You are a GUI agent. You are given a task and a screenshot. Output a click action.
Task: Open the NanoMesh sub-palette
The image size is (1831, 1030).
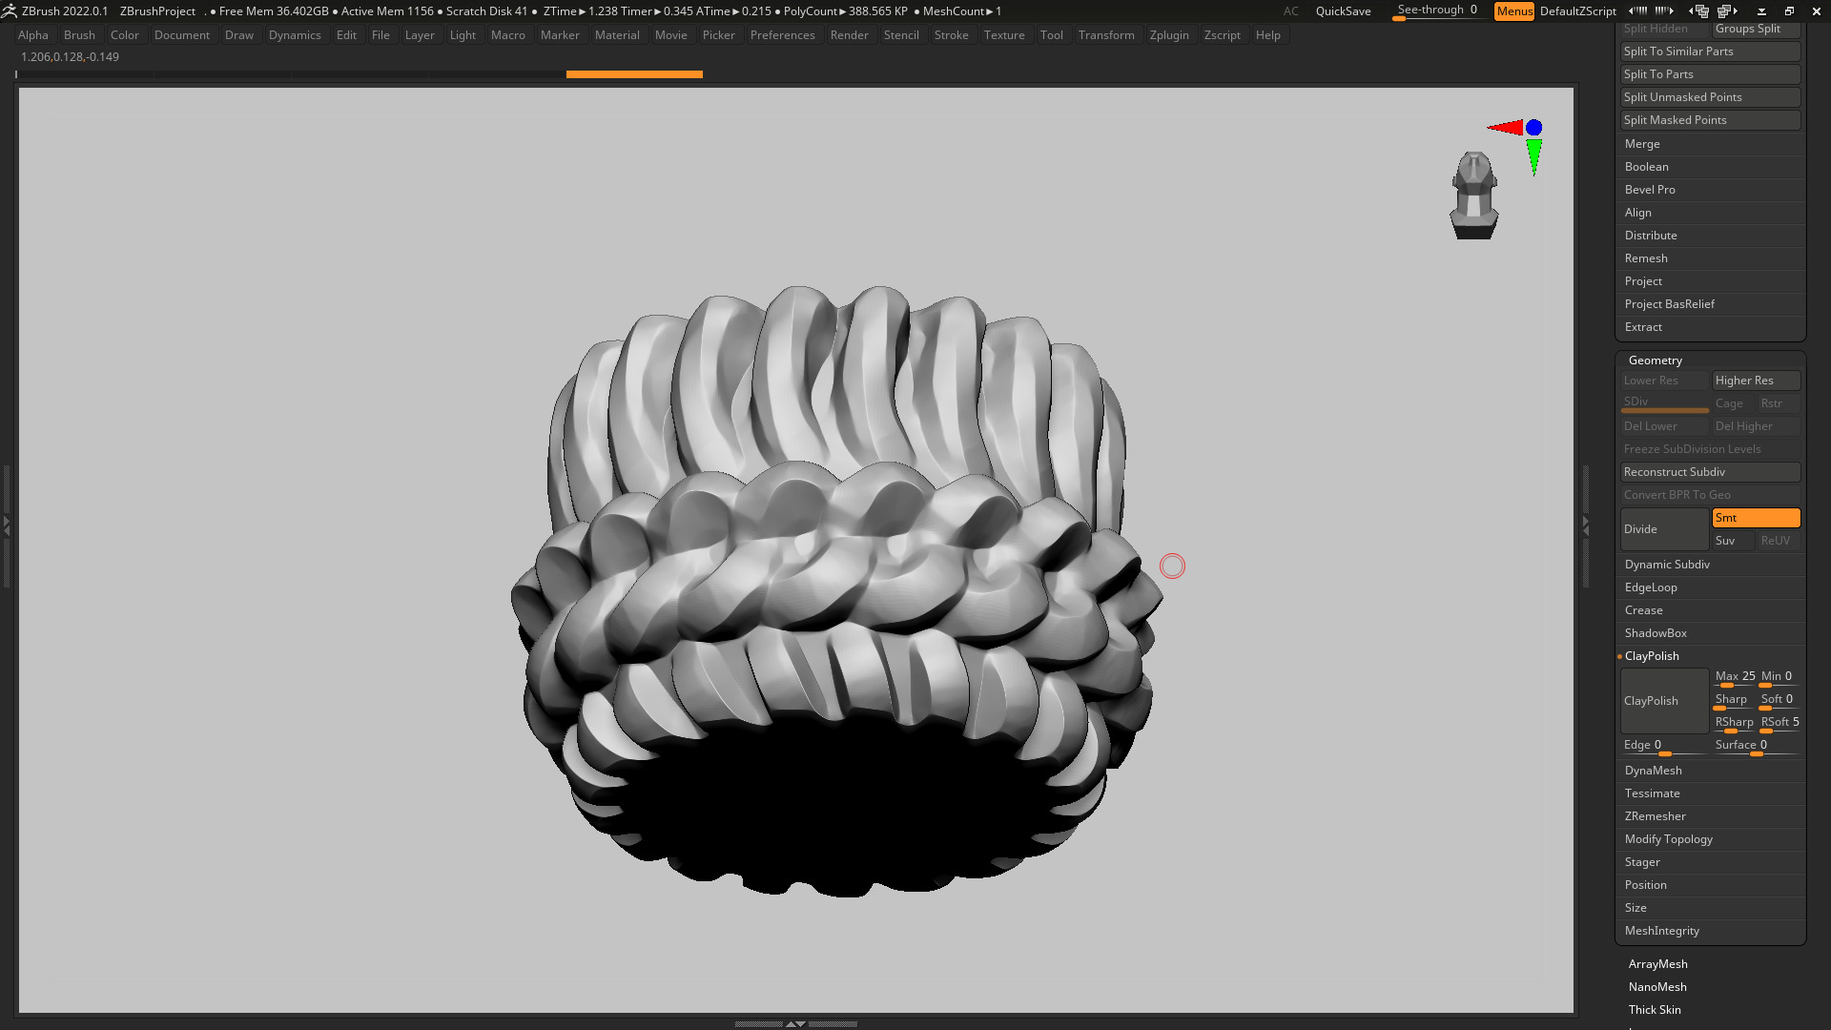pos(1657,987)
